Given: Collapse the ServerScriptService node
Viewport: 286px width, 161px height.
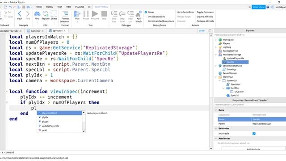Looking at the screenshot, I should (216, 66).
